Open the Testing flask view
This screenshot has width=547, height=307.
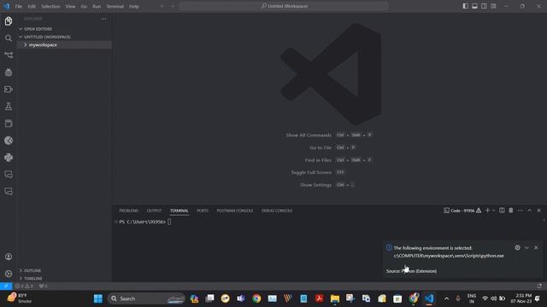[9, 106]
